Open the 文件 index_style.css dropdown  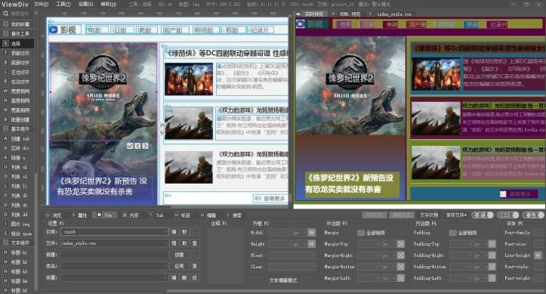click(115, 243)
